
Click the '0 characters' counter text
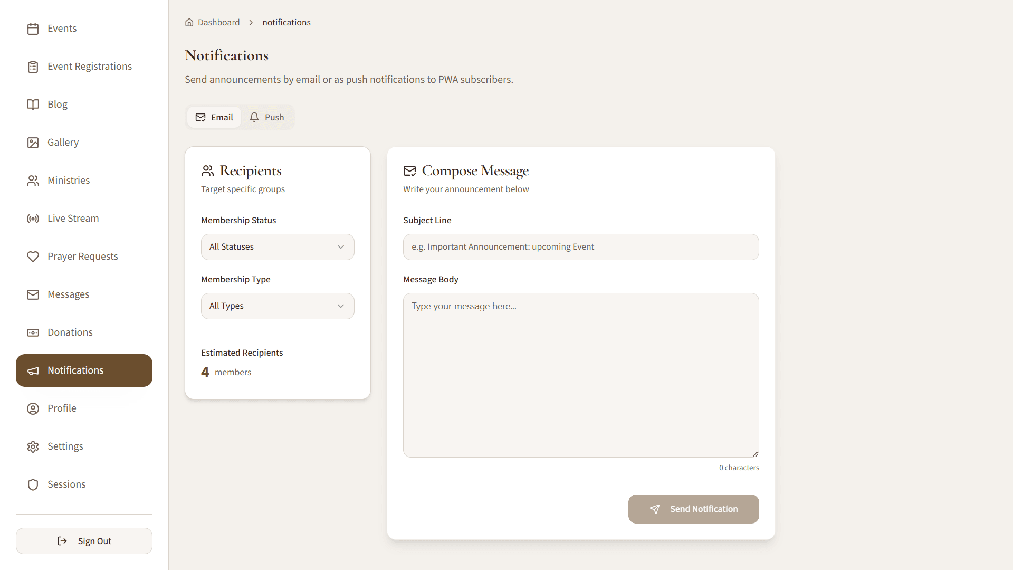coord(739,468)
